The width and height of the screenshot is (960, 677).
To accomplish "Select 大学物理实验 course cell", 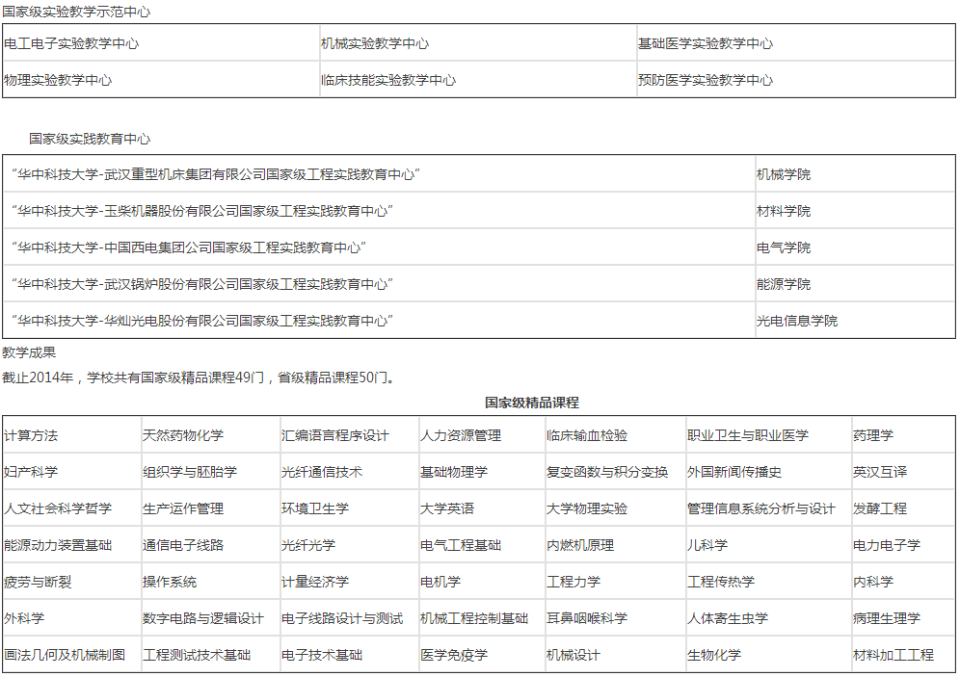I will pos(615,508).
